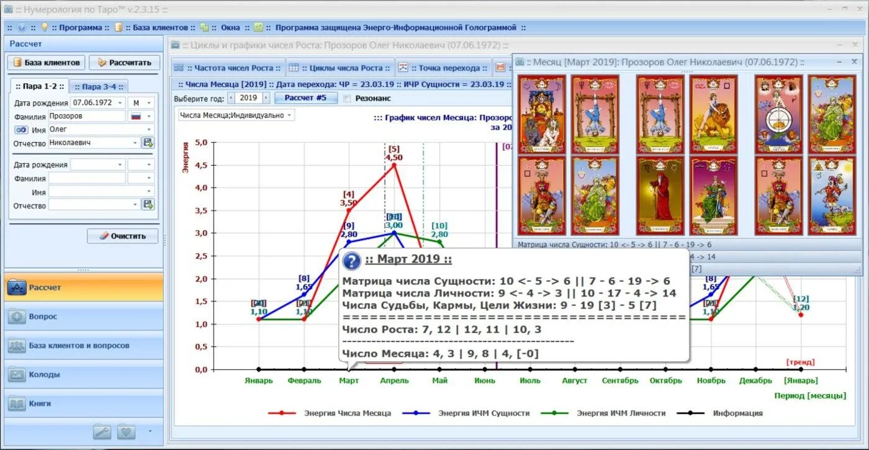Screen dimensions: 869x450
Task: Switch to Циклы числа Роста tab
Action: [x=340, y=68]
